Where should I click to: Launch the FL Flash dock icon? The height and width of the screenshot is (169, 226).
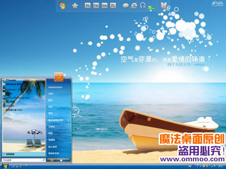click(113, 6)
